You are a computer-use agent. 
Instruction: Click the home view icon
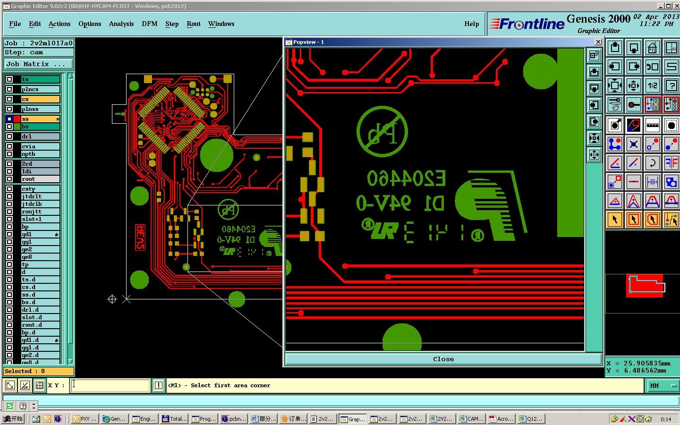click(x=652, y=48)
